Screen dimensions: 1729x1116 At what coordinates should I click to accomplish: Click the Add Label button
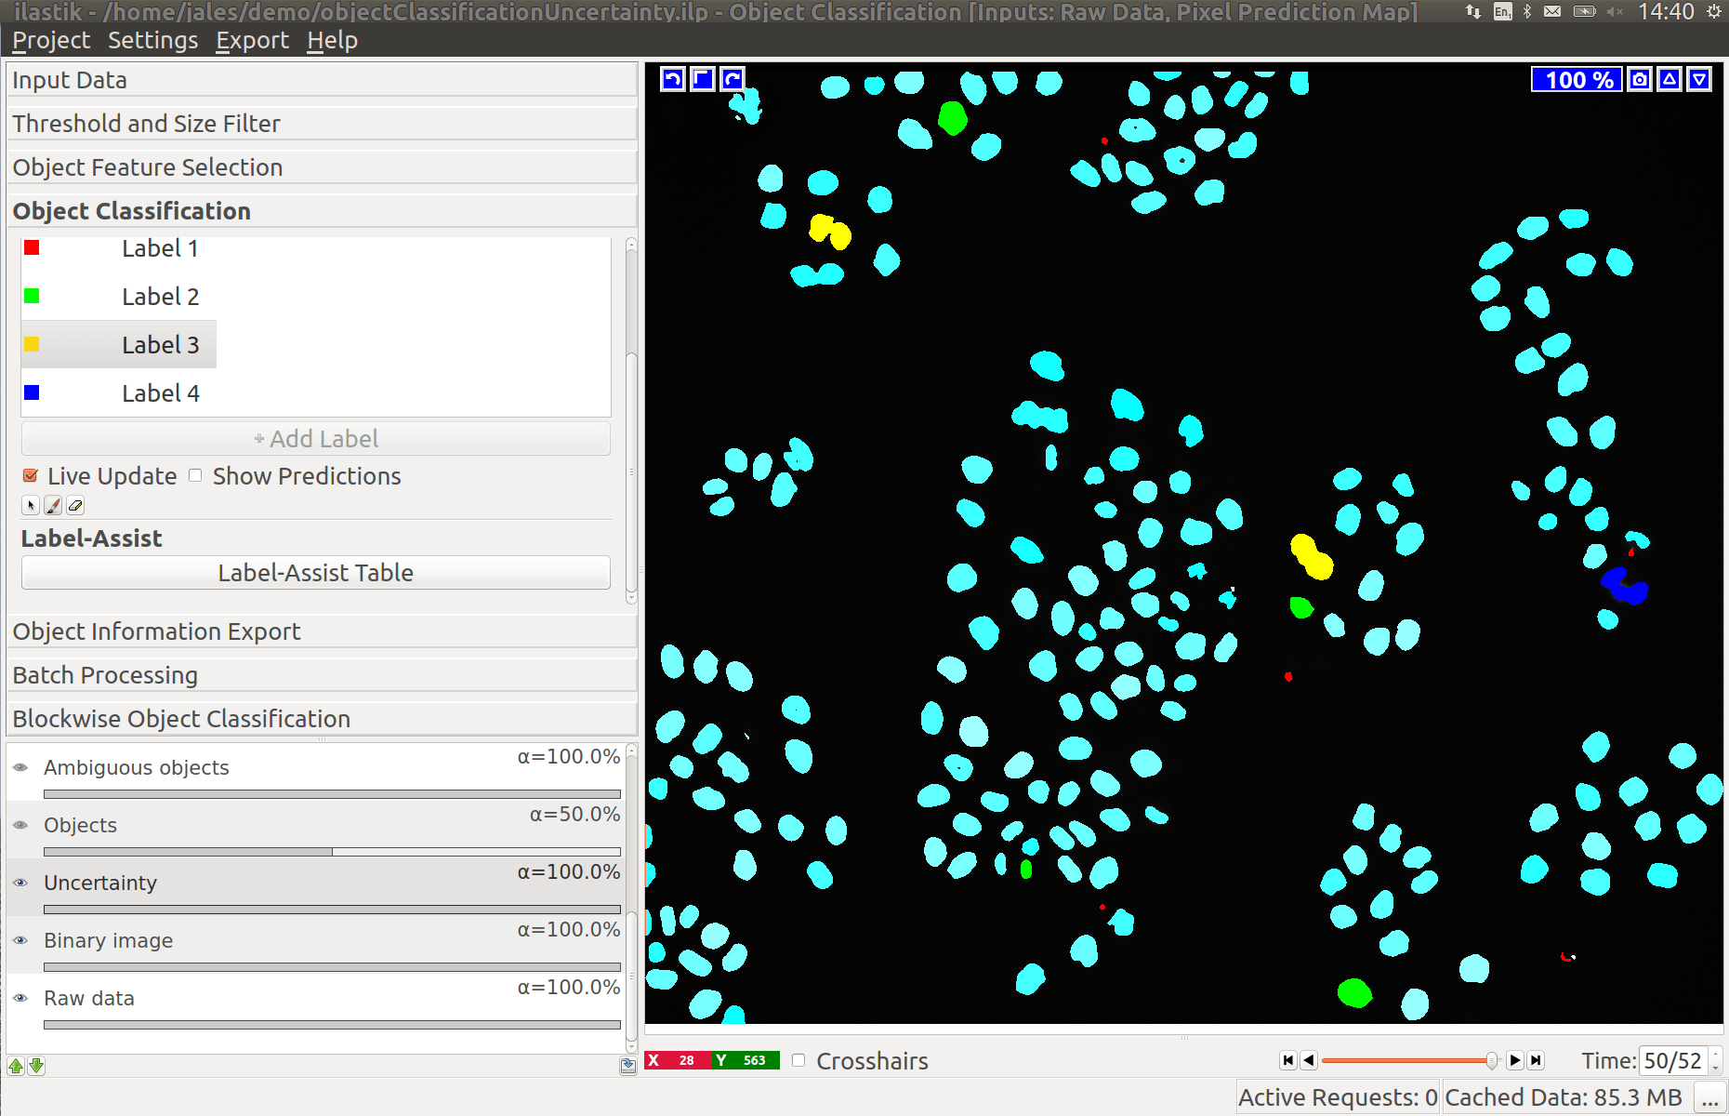tap(315, 438)
